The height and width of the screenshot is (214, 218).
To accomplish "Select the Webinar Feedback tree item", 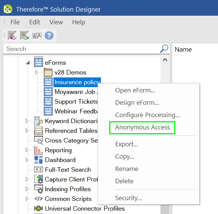I will click(x=76, y=111).
